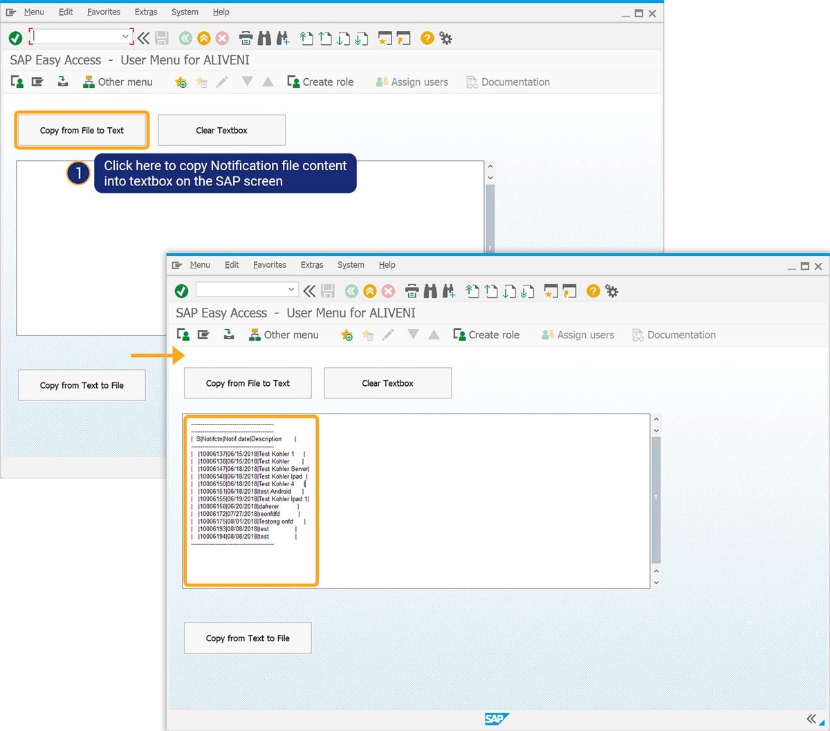
Task: Click Print icon in back window toolbar
Action: [246, 39]
